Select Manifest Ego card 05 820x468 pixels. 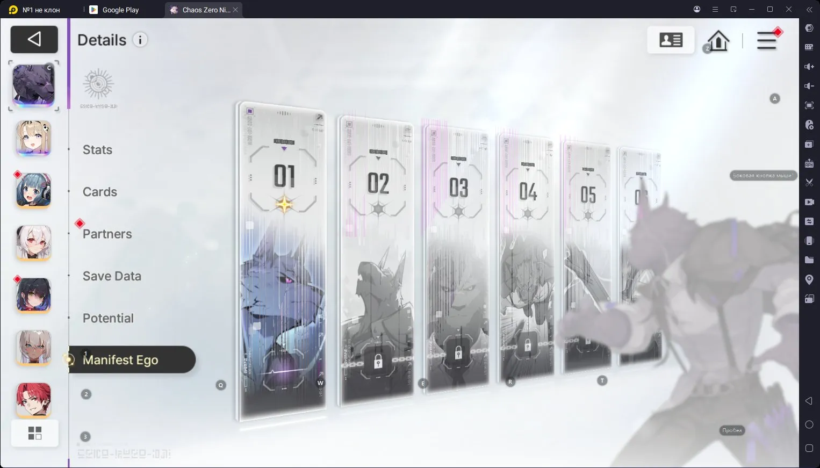(x=587, y=257)
